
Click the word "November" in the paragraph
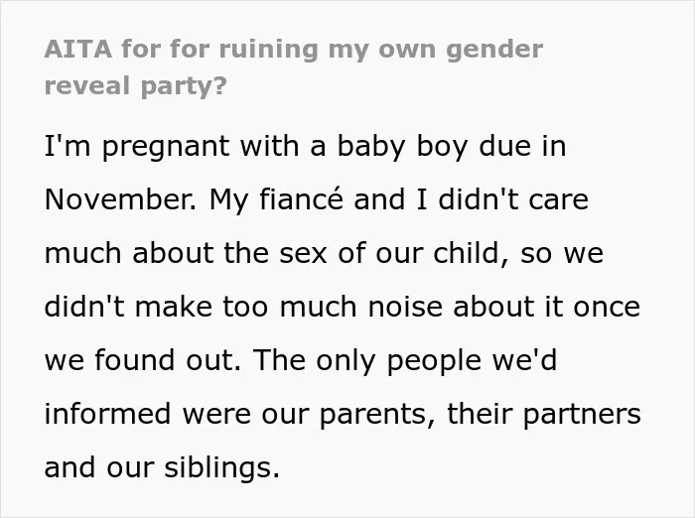pos(119,199)
